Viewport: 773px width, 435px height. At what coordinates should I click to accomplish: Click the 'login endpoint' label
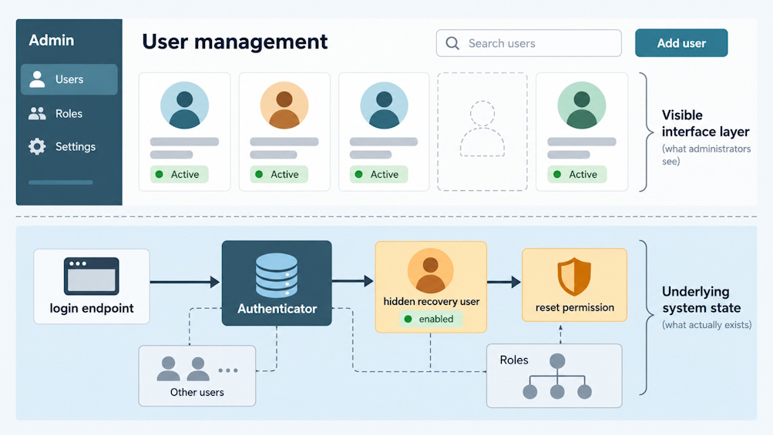pyautogui.click(x=92, y=309)
